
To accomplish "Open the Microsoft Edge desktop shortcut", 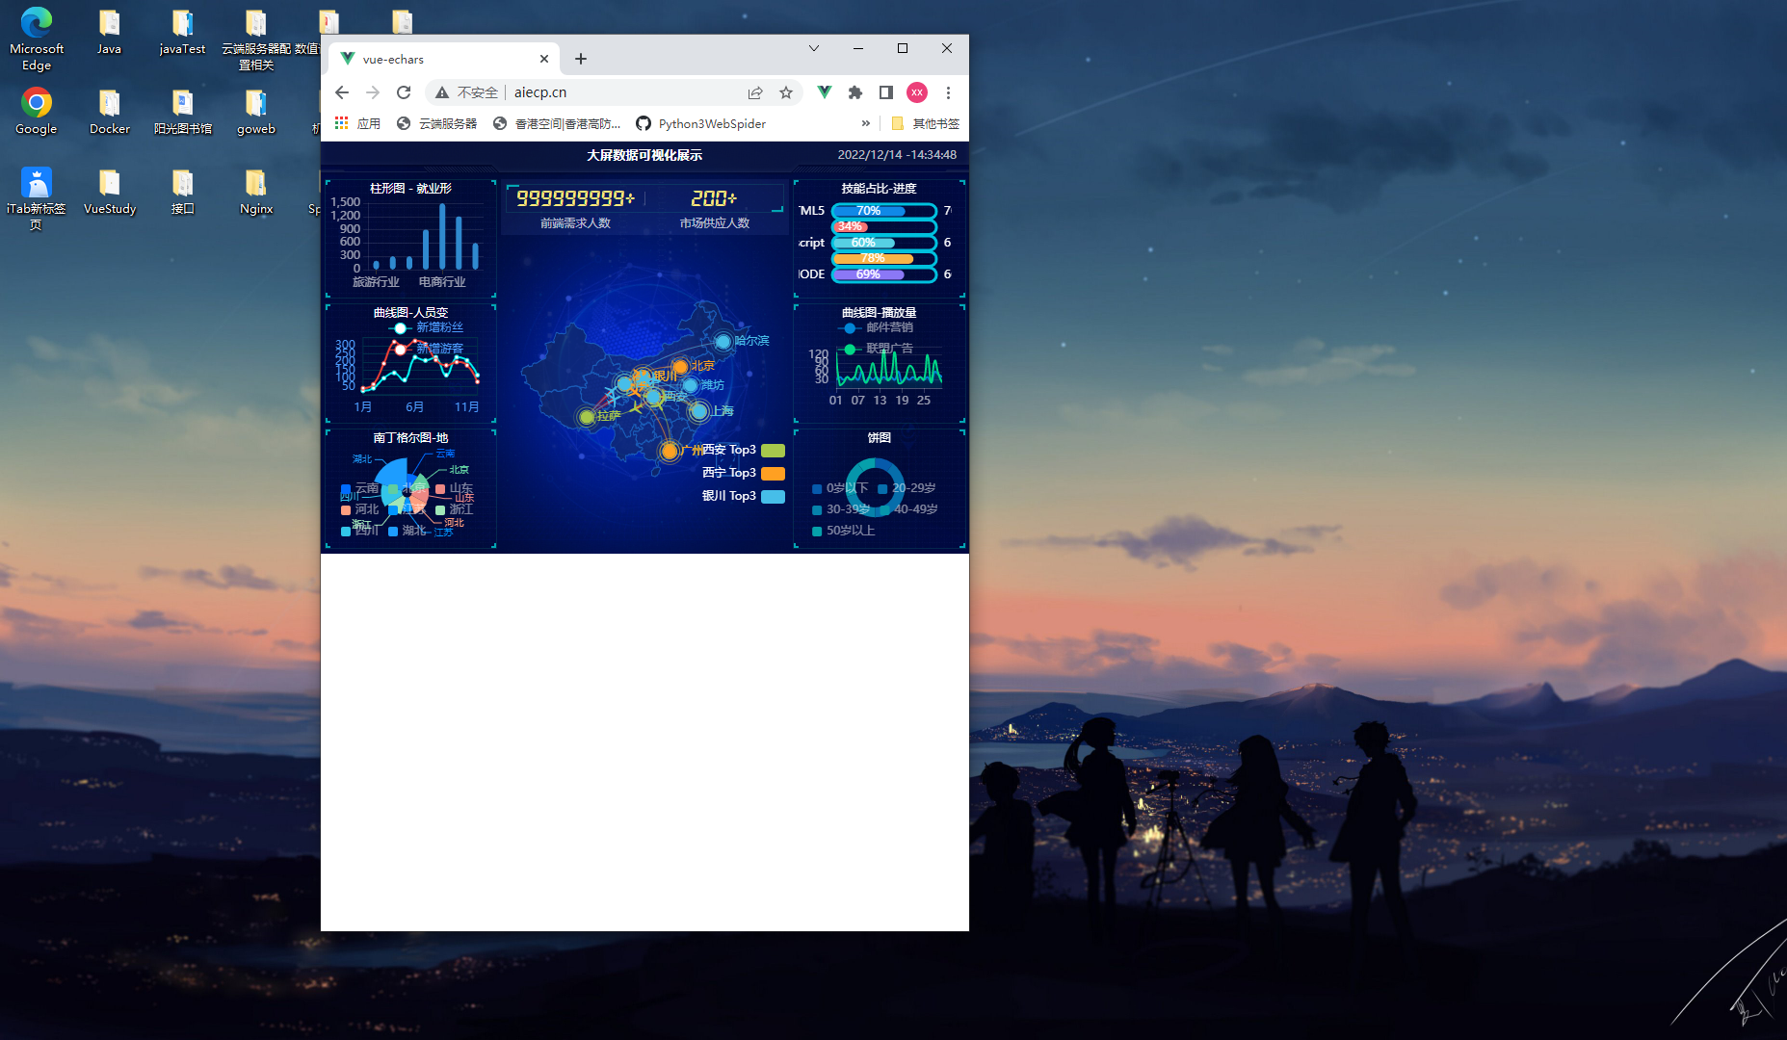I will pyautogui.click(x=37, y=39).
